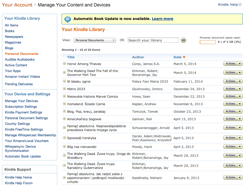Click the GO search button
Image resolution: width=244 pixels, height=185 pixels.
(183, 40)
